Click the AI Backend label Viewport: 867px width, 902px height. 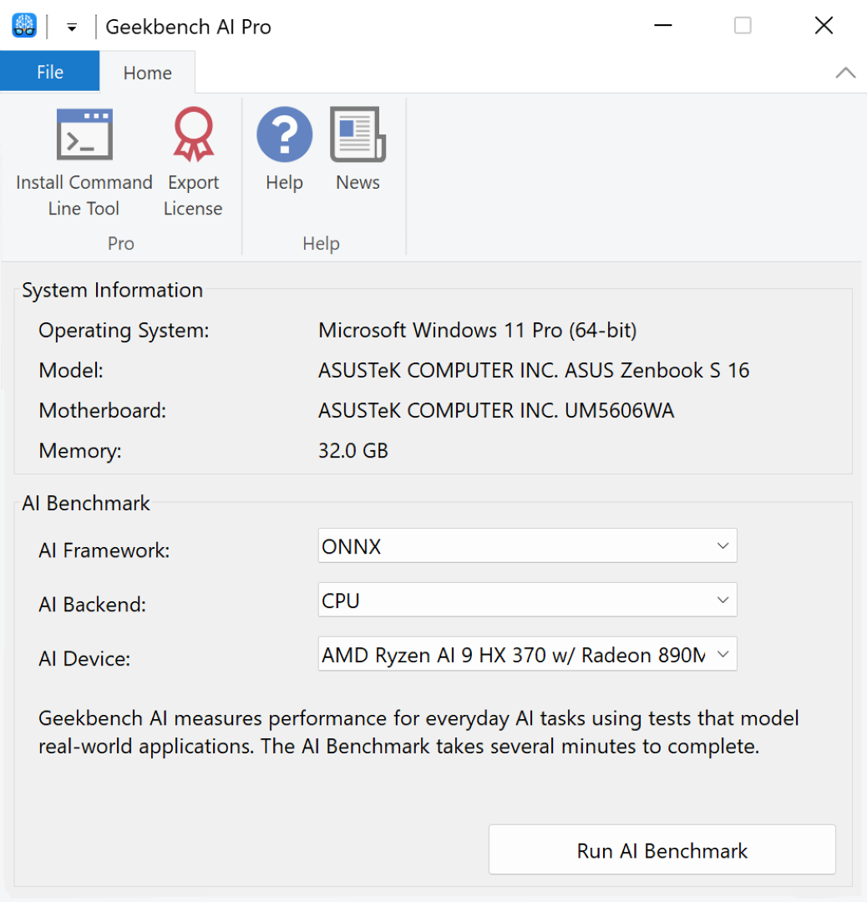click(x=92, y=605)
